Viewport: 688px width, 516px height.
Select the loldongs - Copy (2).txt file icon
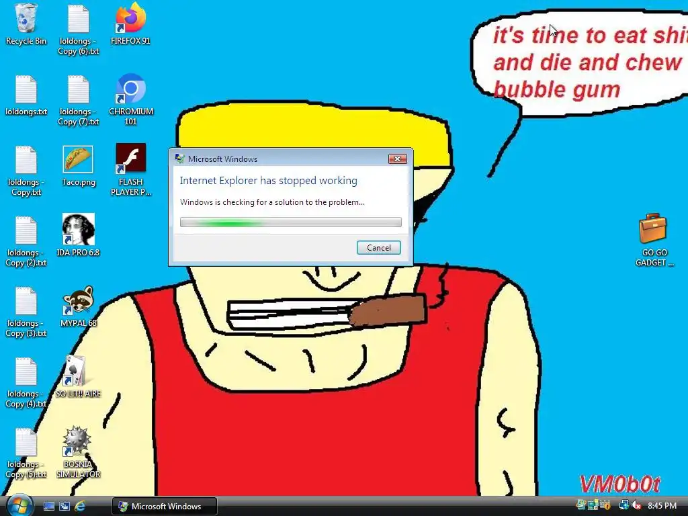(x=26, y=241)
